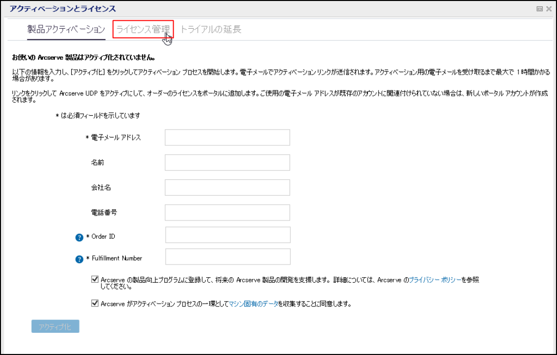The image size is (557, 355).
Task: Close the アクティベーションとライセンス dialog
Action: 549,9
